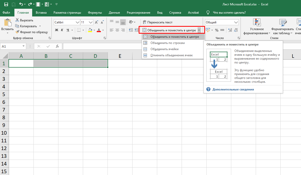Switch to the Данные tab

[114, 13]
